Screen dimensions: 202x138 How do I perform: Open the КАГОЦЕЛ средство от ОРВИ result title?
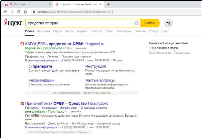[65, 44]
